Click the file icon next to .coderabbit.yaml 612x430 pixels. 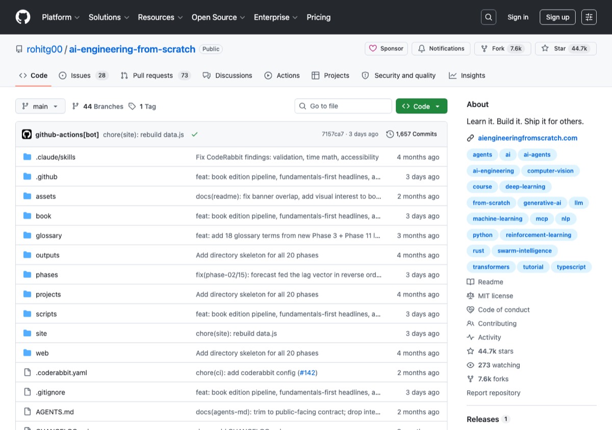point(28,373)
